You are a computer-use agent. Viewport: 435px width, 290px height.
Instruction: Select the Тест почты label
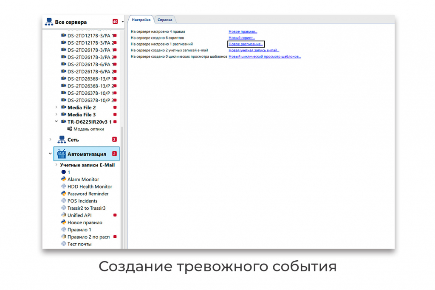(79, 244)
